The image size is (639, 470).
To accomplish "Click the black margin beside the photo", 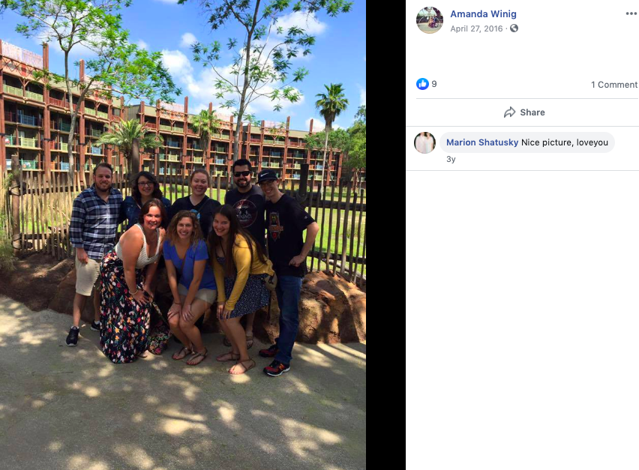I will click(385, 235).
